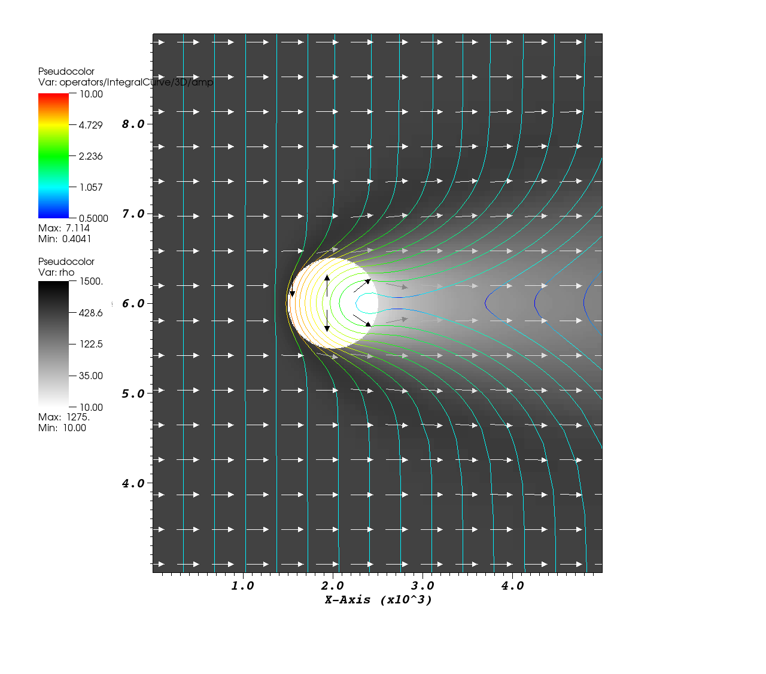766x674 pixels.
Task: Click the amp legend value 4.729
Action: tap(91, 125)
